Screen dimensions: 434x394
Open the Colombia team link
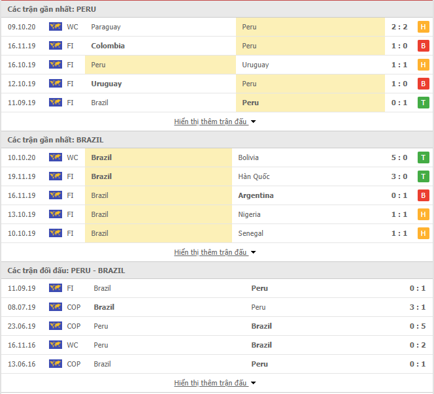point(108,46)
